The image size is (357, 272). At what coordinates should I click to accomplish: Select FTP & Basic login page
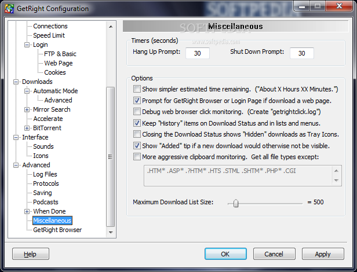pyautogui.click(x=60, y=54)
